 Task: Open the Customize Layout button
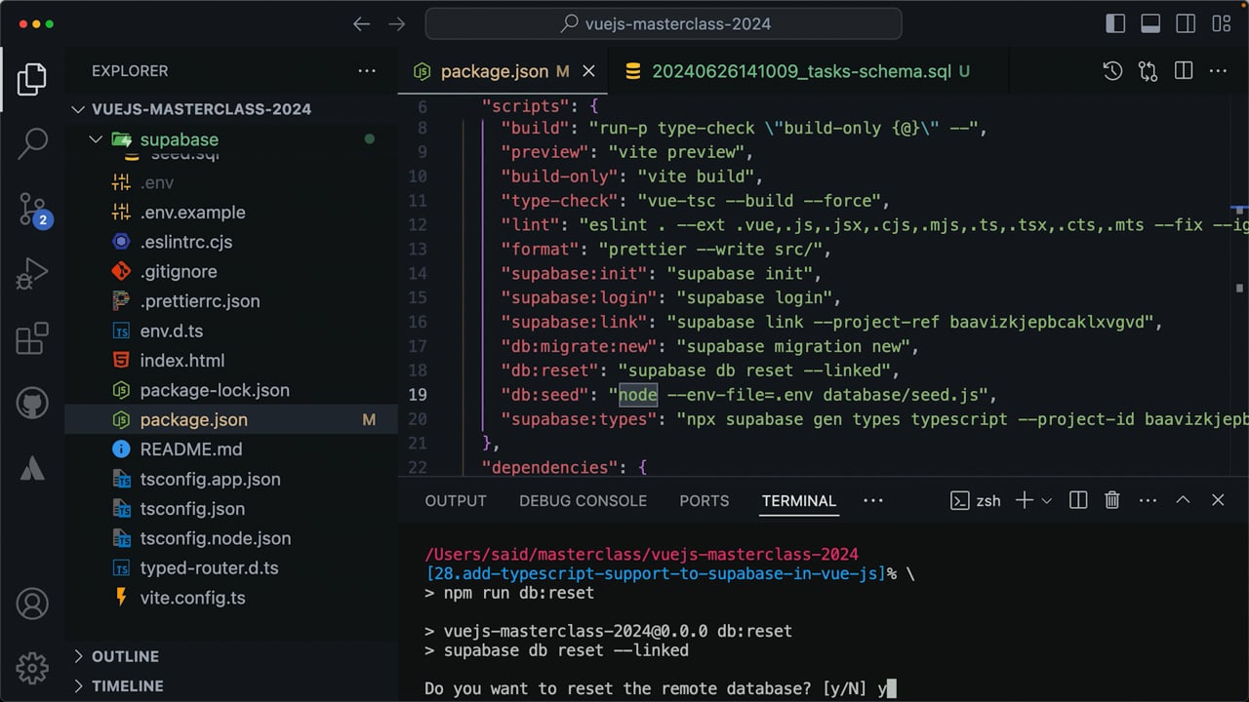(x=1221, y=24)
